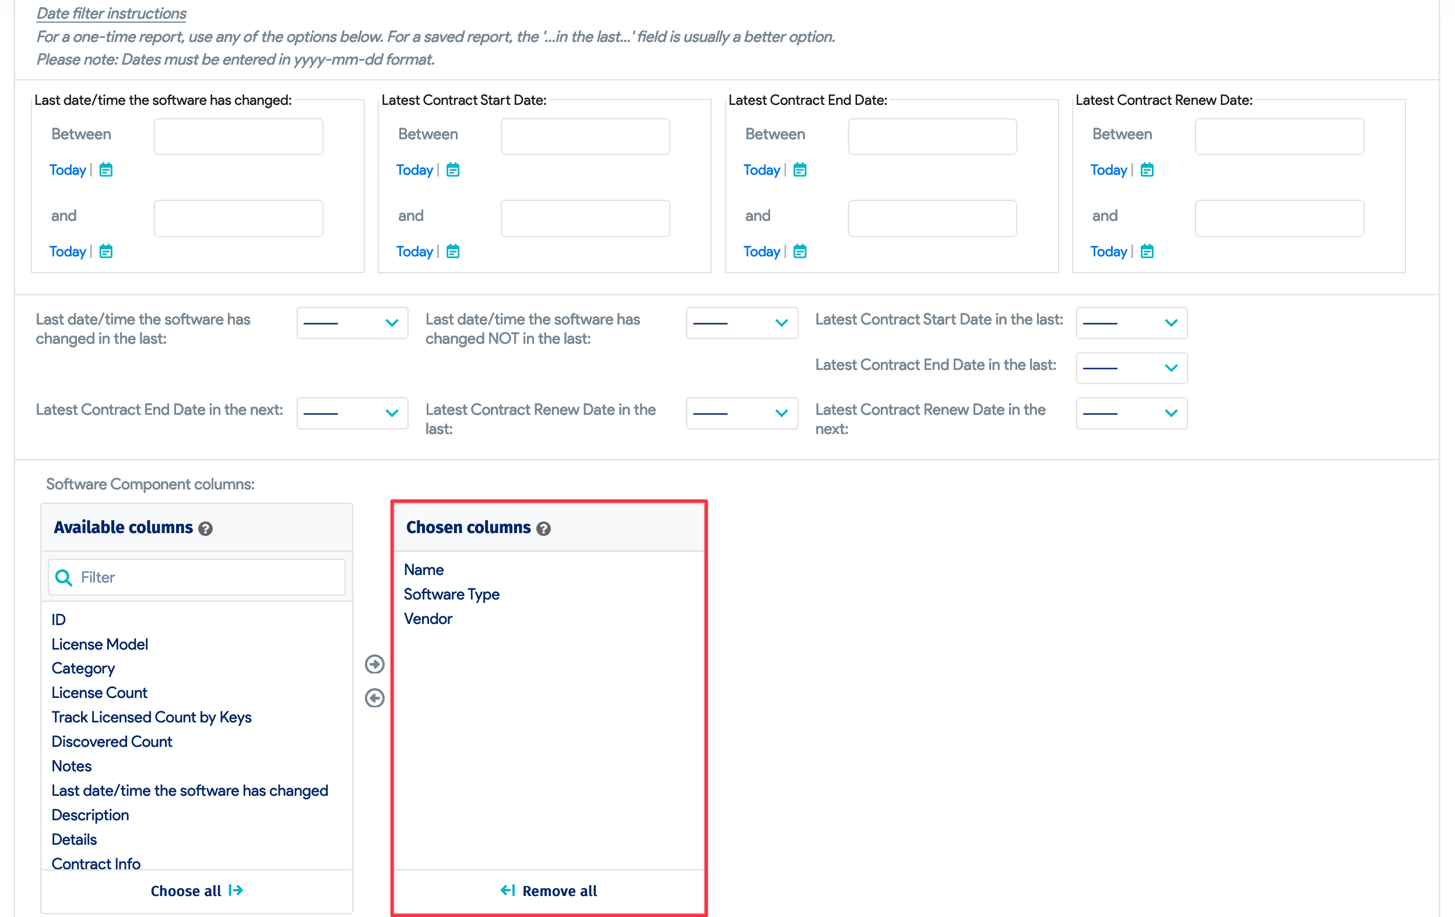Open calendar for Contract End 'and' date
The height and width of the screenshot is (917, 1455).
799,252
